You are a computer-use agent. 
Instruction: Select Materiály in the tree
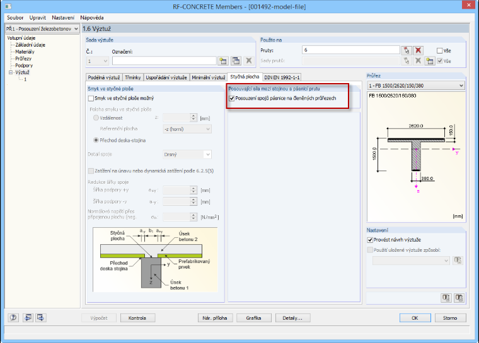pyautogui.click(x=25, y=52)
